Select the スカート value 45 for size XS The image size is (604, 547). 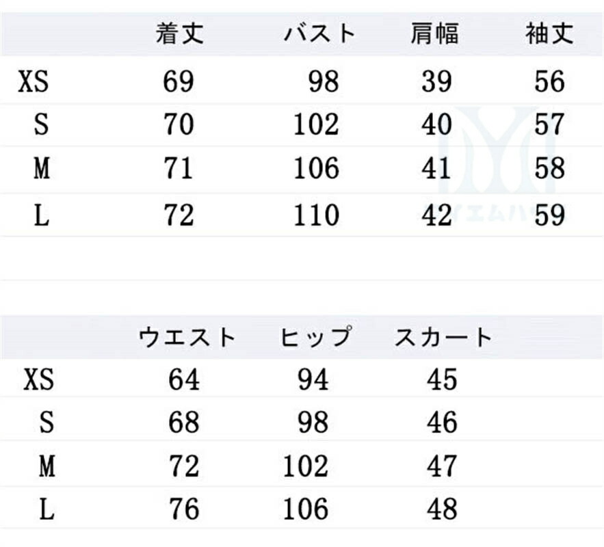pyautogui.click(x=441, y=379)
